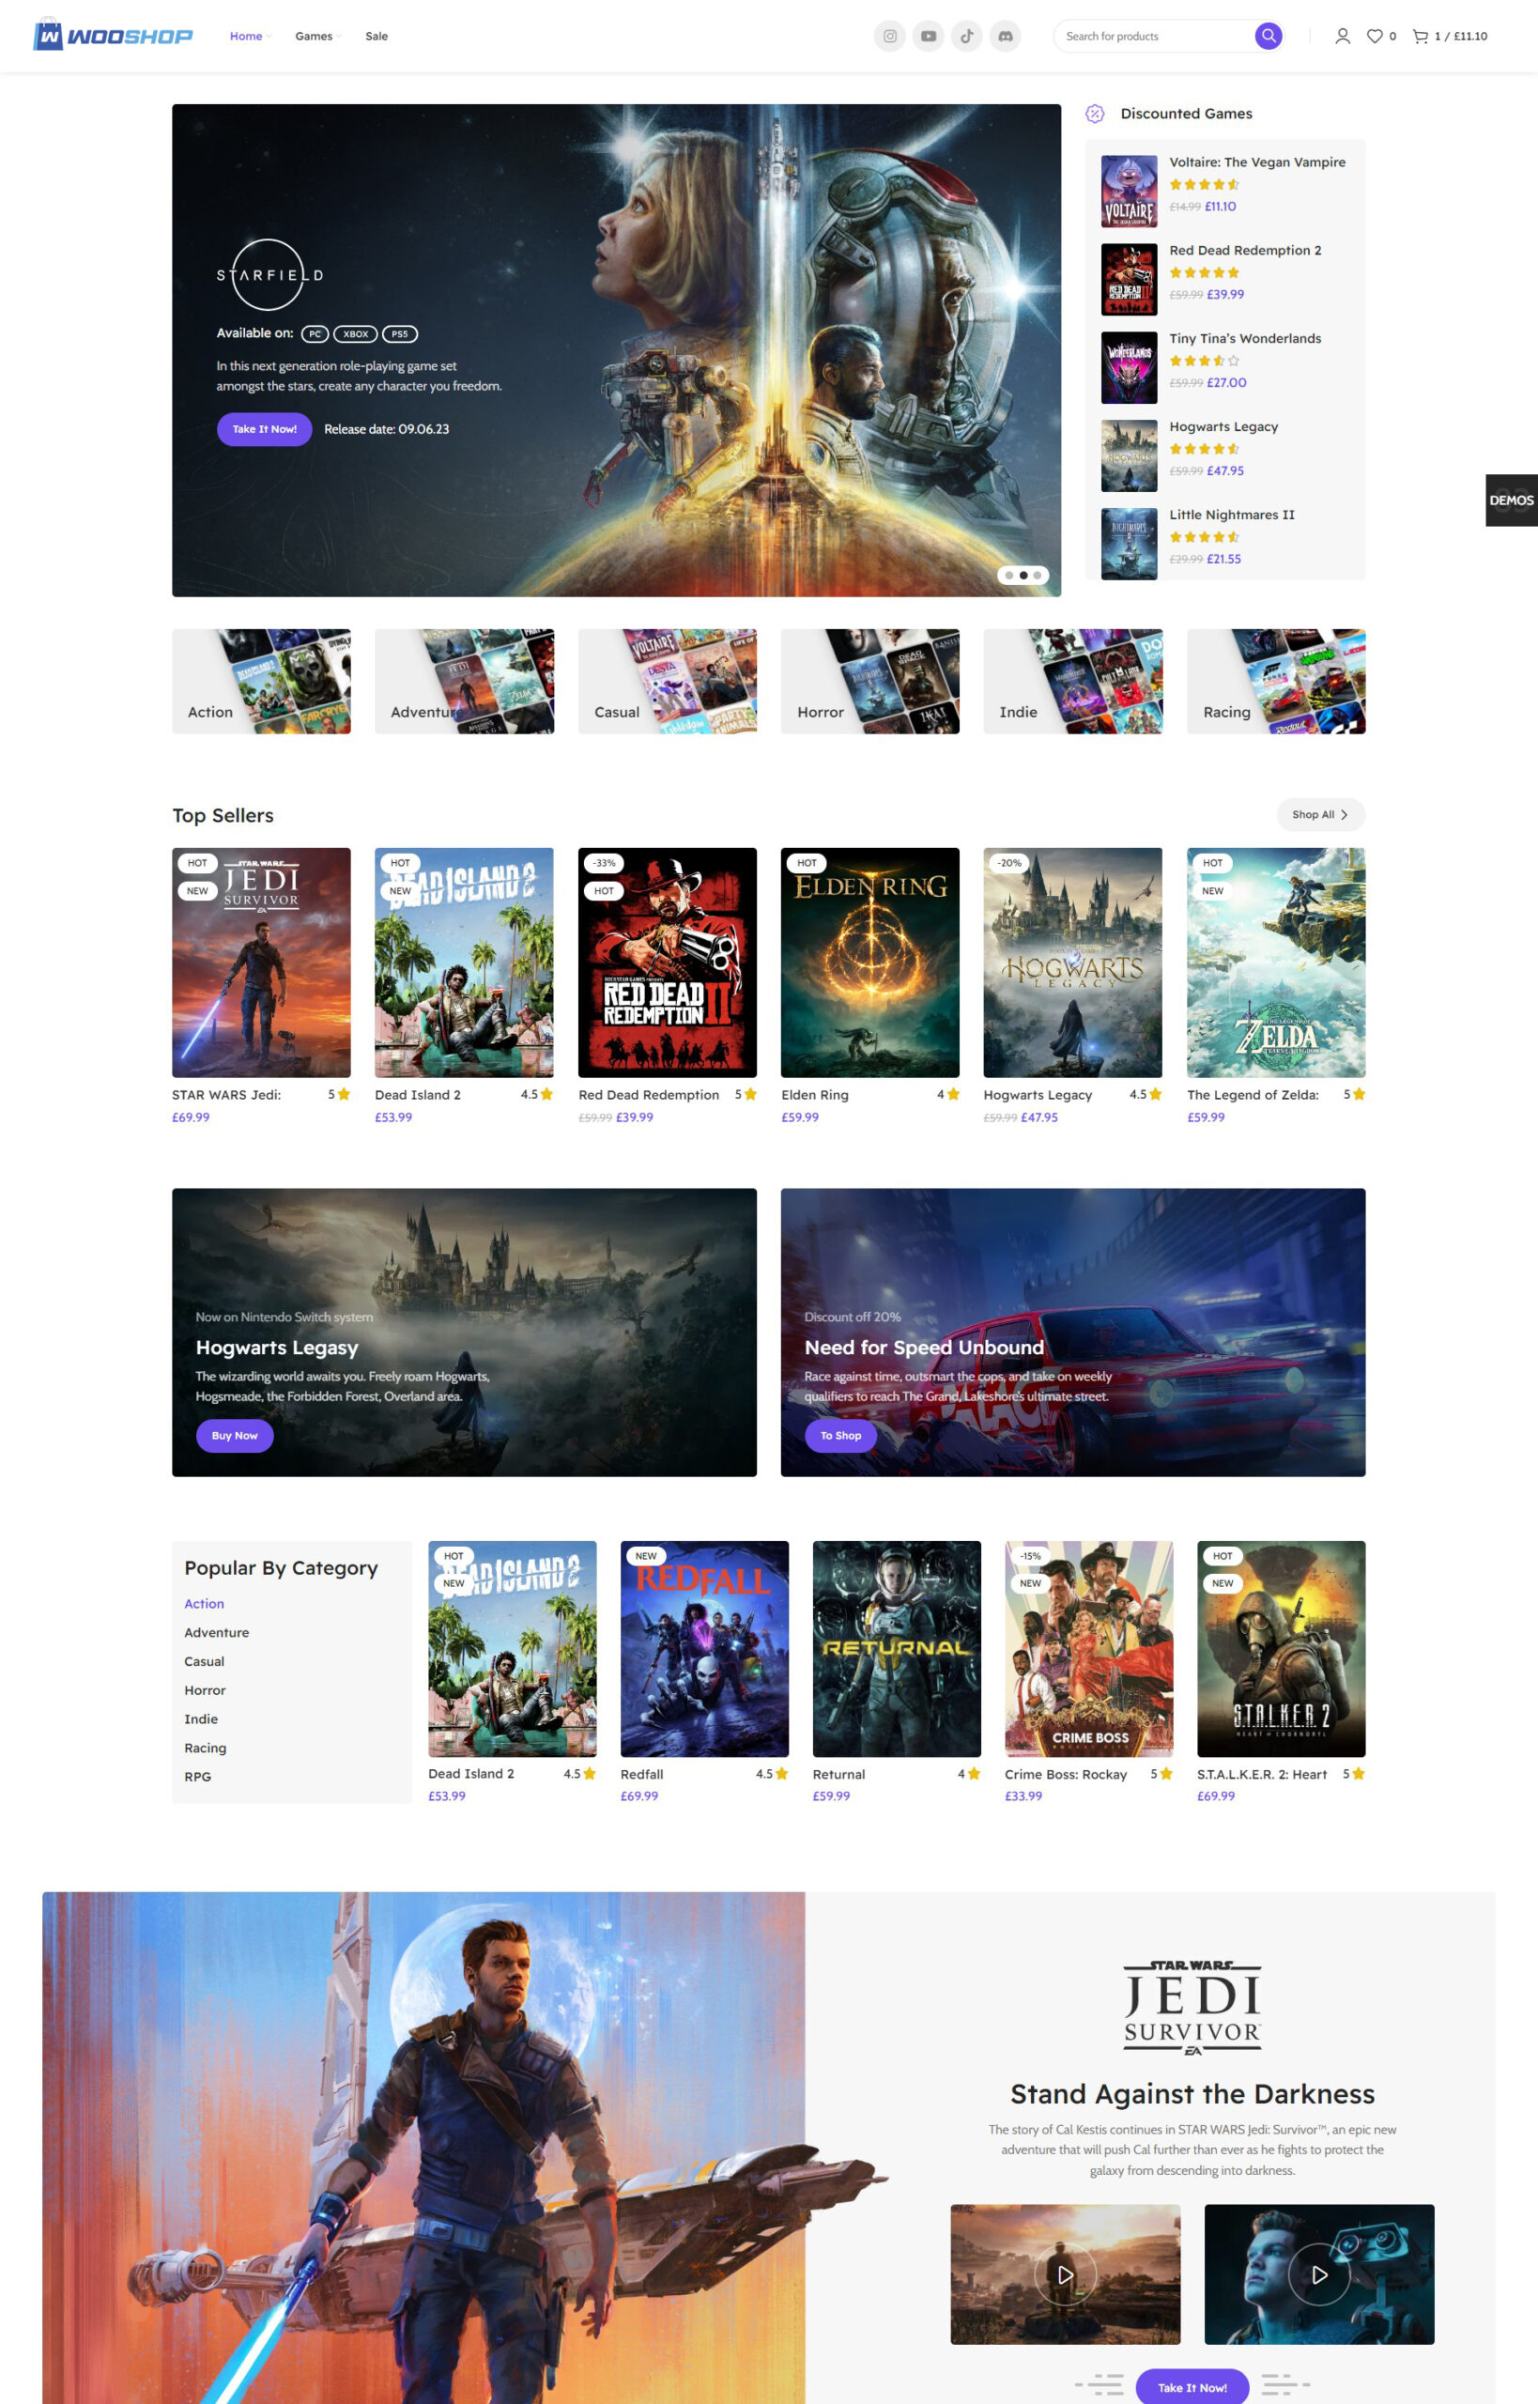Open the Sale menu item
1538x2404 pixels.
click(x=377, y=36)
